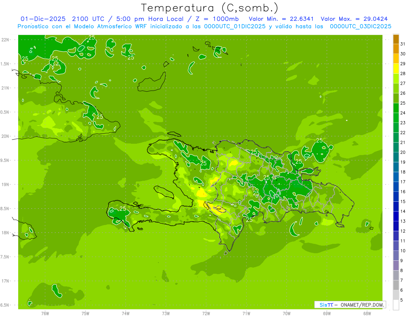This screenshot has height=318, width=412.
Task: Click the '75W' longitude axis label
Action: coord(85,313)
